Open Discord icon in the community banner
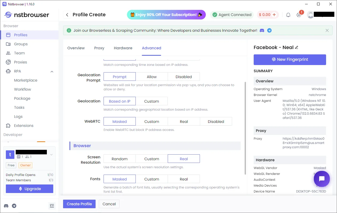The height and width of the screenshot is (213, 337). (262, 30)
